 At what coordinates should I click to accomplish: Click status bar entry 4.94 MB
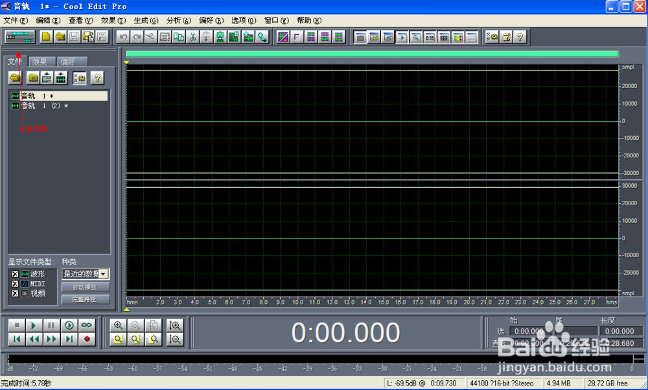[559, 383]
